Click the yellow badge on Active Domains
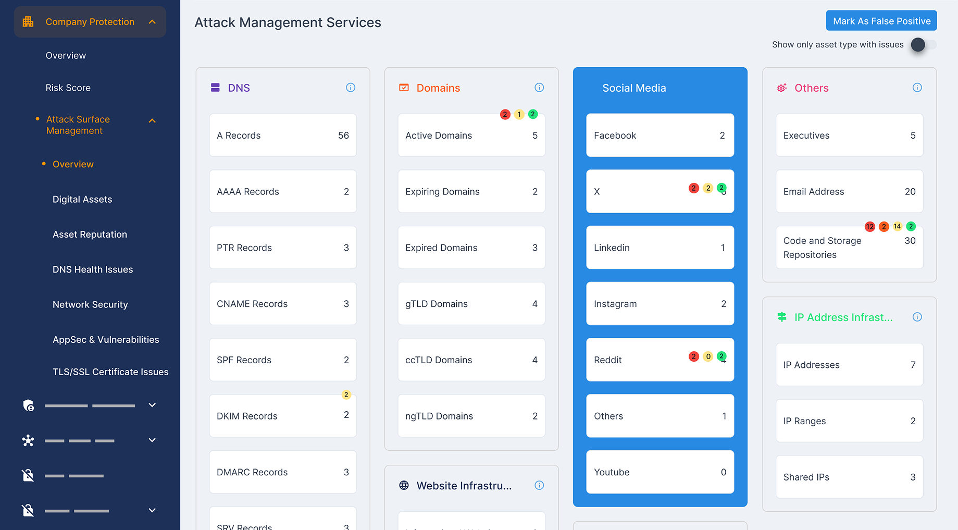Viewport: 958px width, 530px height. point(519,114)
